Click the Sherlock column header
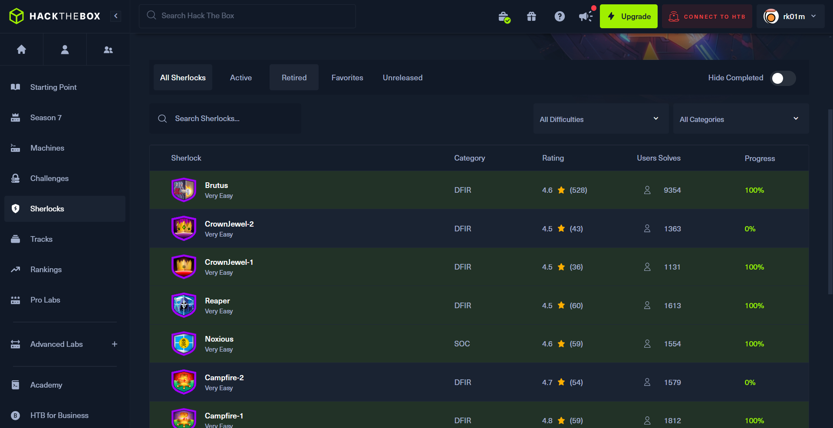833x428 pixels. click(186, 158)
